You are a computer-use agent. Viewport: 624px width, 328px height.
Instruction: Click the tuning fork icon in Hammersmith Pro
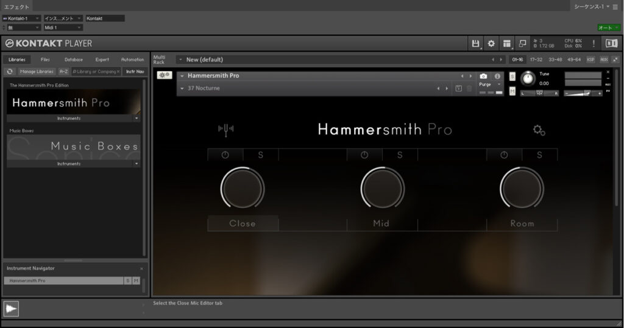(x=226, y=129)
